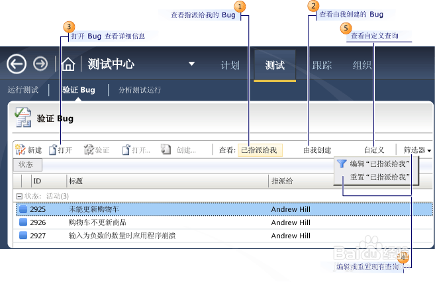Sort by the ID column header

click(x=37, y=181)
